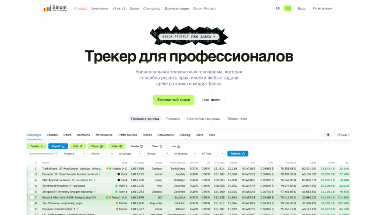Tick the select-all checkbox in table header

[x=32, y=163]
